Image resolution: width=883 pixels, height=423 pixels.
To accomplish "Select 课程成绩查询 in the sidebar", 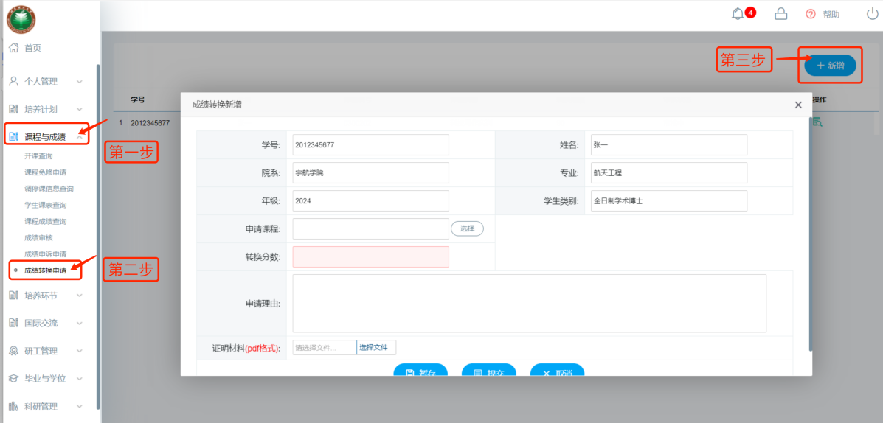I will coord(45,221).
